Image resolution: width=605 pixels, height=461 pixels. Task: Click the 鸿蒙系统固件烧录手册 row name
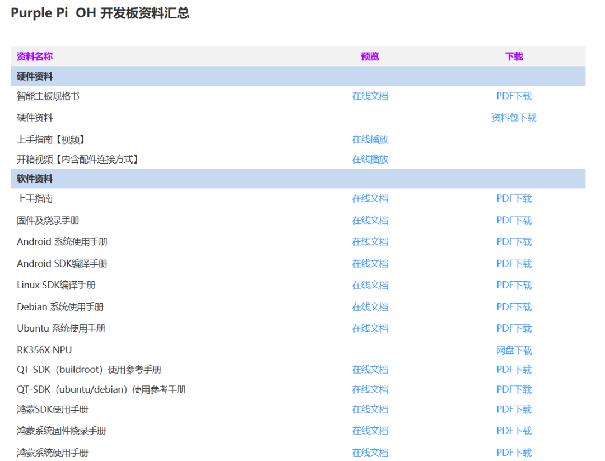tap(62, 431)
